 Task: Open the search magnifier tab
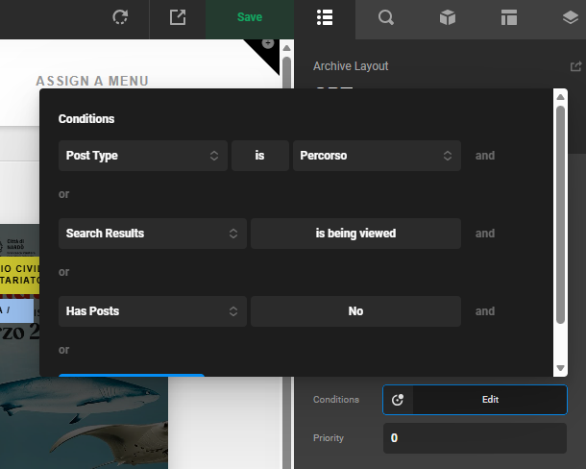(x=385, y=17)
